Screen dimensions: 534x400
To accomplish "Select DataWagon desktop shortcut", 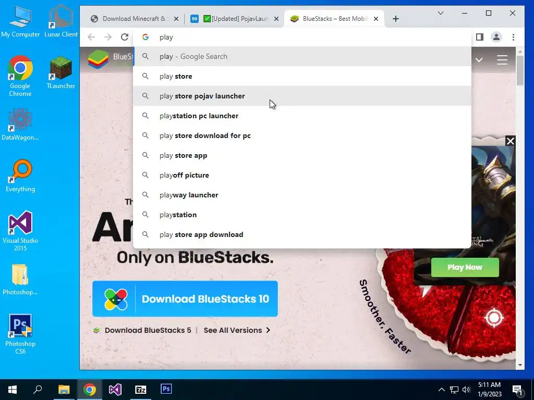I will point(20,124).
